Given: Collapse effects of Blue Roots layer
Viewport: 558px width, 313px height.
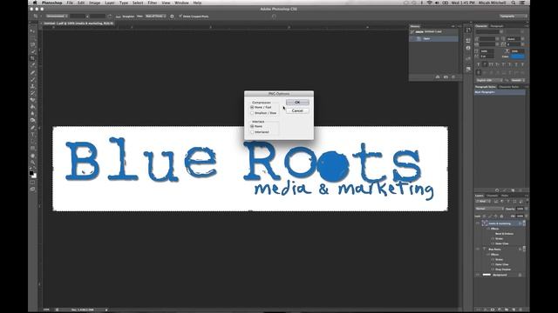Looking at the screenshot, I should click(525, 250).
